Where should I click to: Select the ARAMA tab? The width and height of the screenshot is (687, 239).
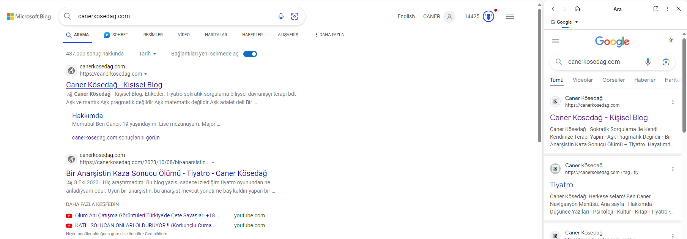[77, 35]
